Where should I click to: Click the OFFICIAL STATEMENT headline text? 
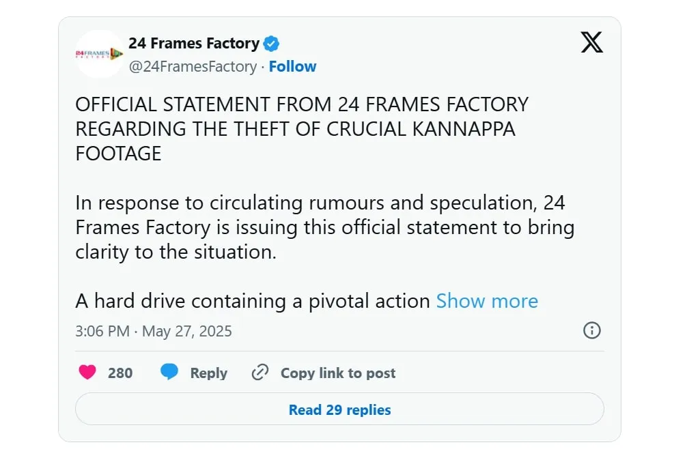[301, 104]
